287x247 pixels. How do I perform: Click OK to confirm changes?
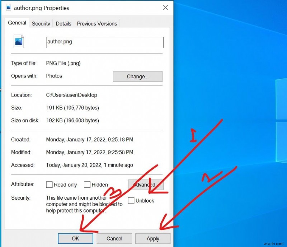point(75,238)
